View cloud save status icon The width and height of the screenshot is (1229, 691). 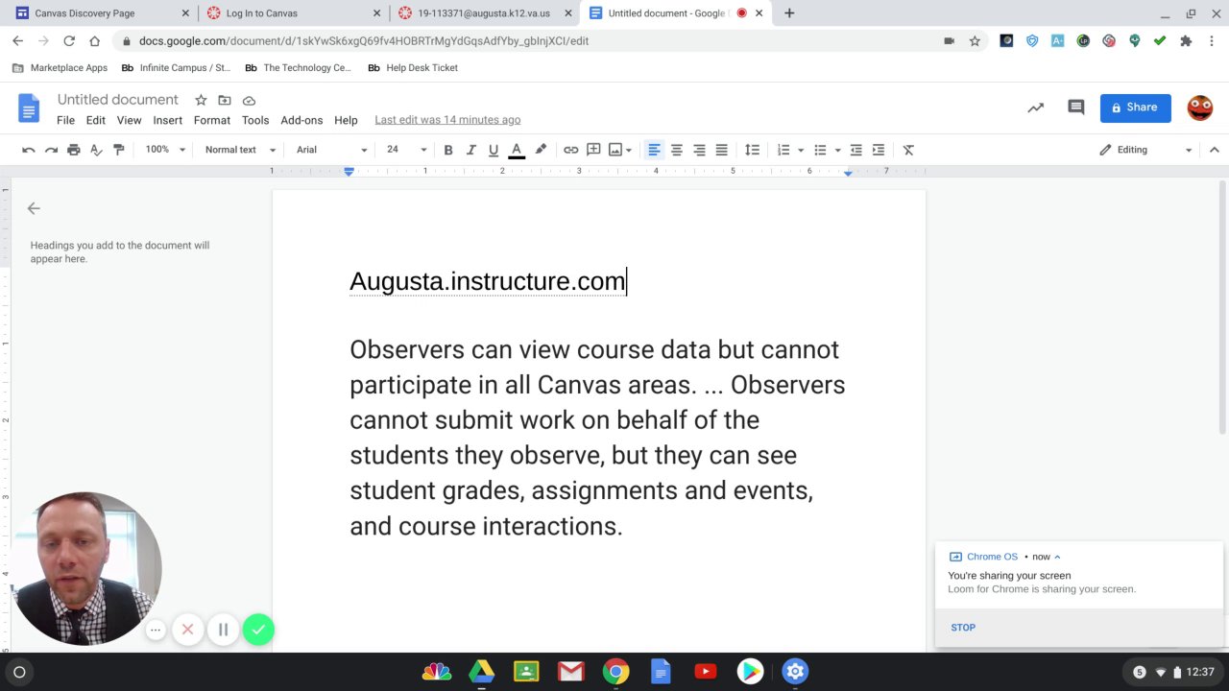click(249, 100)
